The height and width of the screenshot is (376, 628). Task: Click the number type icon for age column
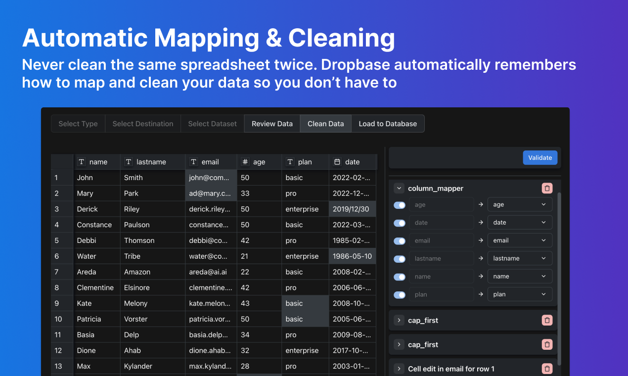[245, 162]
